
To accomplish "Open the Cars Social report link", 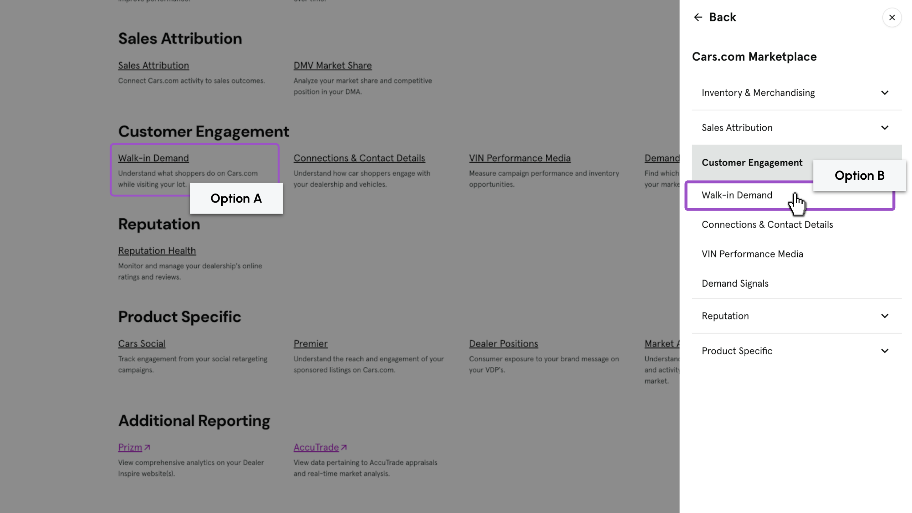I will (142, 344).
